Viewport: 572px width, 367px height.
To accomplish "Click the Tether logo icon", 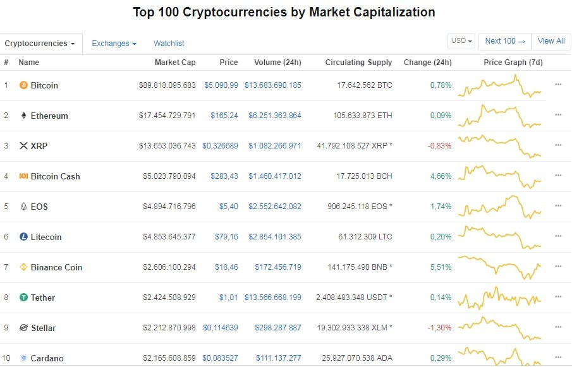I will pos(24,298).
